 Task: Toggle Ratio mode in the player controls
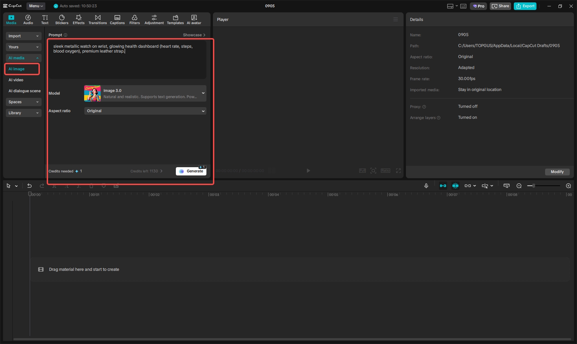385,171
